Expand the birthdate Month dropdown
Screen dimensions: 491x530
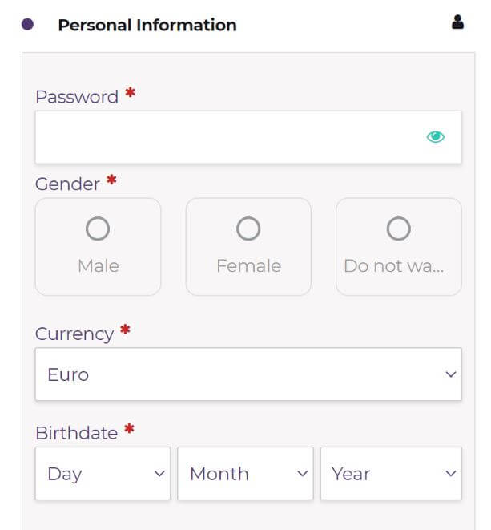(x=245, y=474)
